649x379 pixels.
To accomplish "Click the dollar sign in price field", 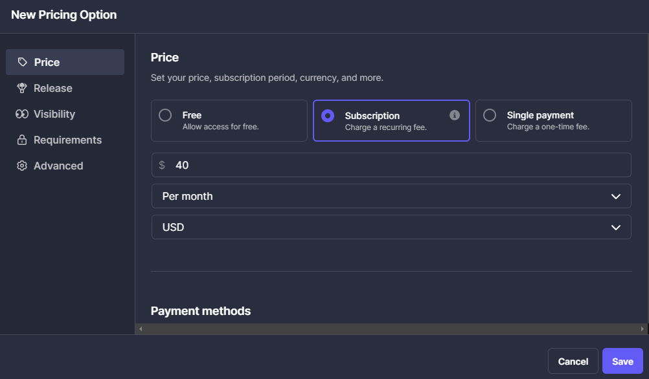I will 162,165.
